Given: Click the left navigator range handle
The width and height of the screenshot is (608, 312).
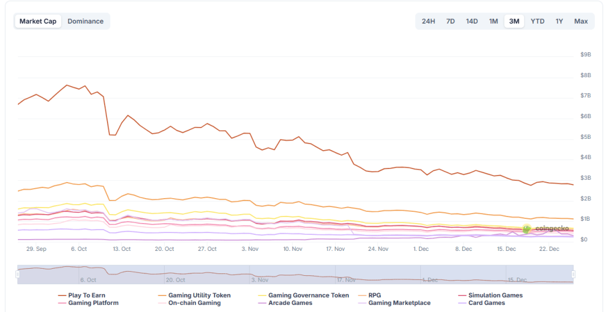Looking at the screenshot, I should (17, 275).
